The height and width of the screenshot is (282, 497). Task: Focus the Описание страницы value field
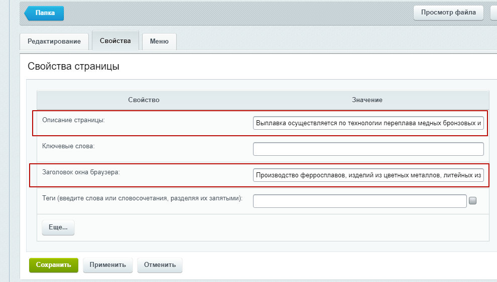tap(368, 123)
